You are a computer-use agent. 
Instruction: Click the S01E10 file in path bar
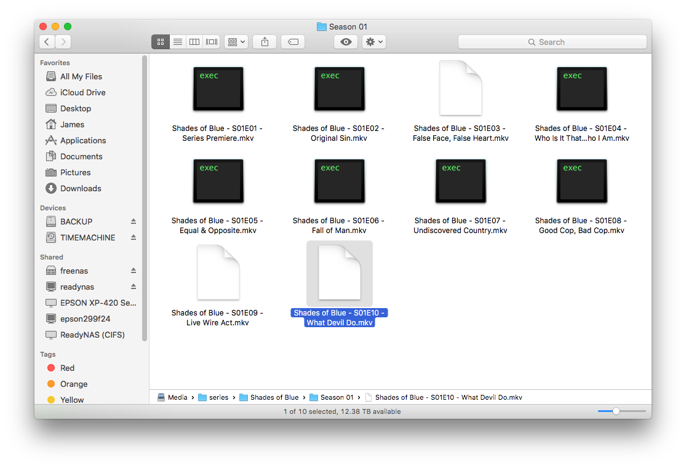444,397
